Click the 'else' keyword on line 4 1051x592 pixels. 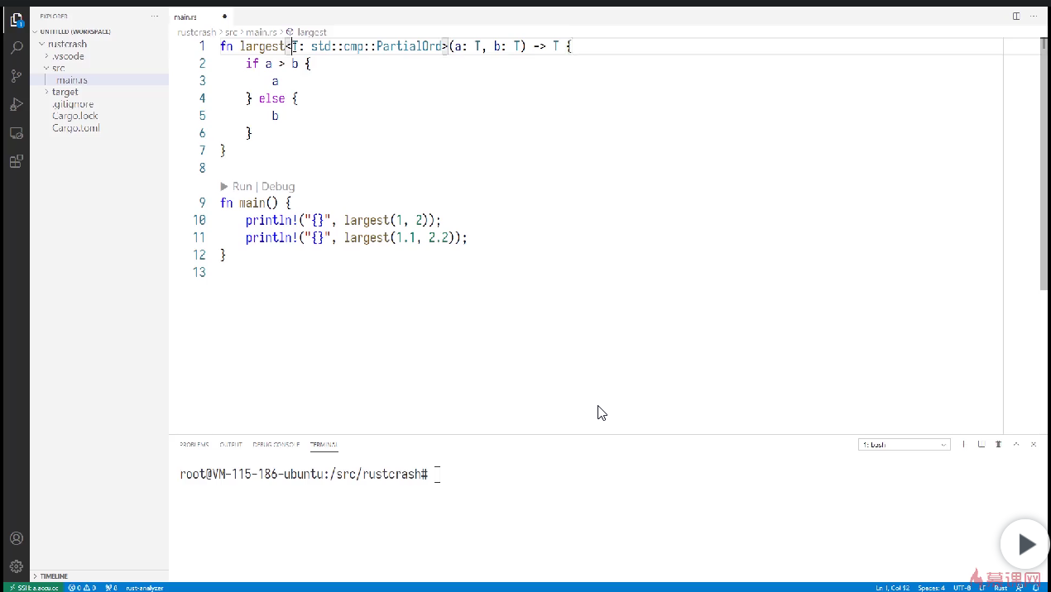[271, 98]
